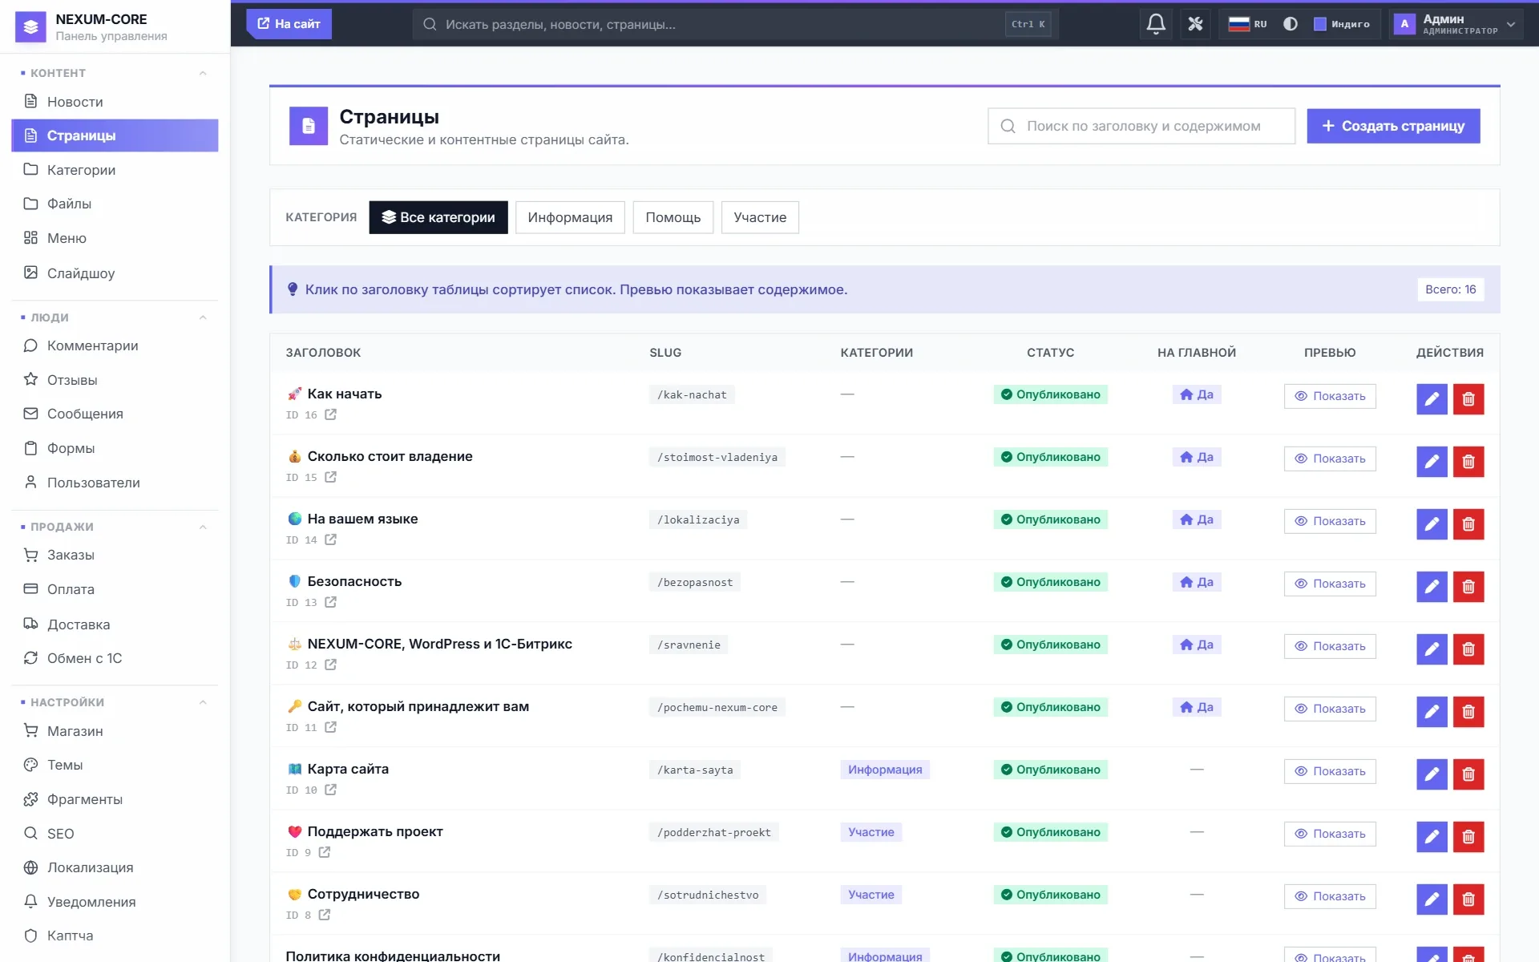
Task: Open the RU language selector
Action: coord(1248,24)
